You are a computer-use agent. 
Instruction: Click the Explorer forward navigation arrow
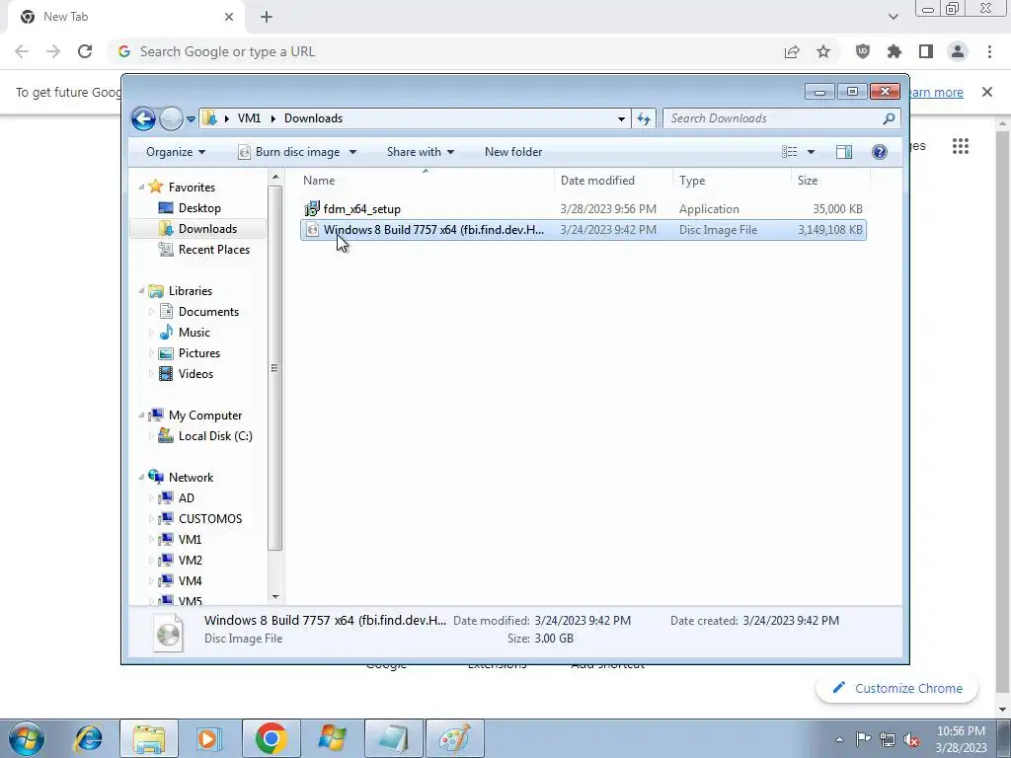[x=171, y=118]
